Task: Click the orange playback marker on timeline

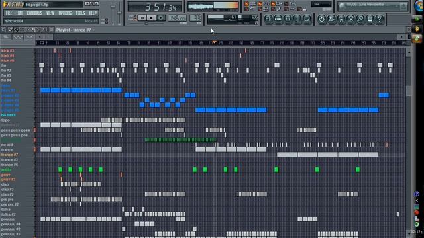Action: click(215, 42)
